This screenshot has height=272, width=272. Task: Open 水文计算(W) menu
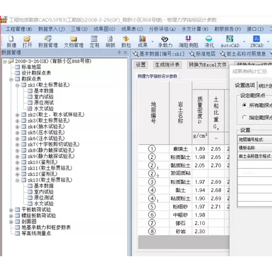[x=195, y=29]
